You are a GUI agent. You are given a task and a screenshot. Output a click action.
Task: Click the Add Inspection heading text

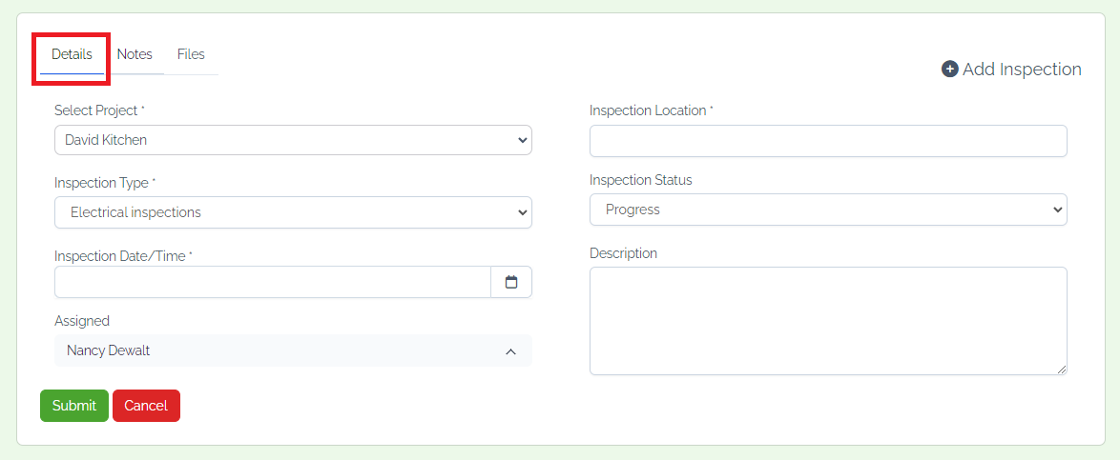[1022, 70]
